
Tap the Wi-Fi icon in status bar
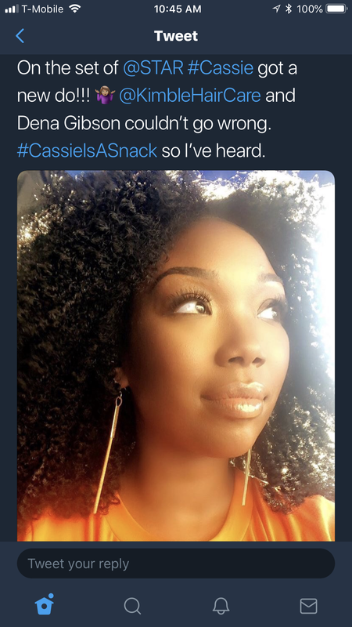[74, 9]
